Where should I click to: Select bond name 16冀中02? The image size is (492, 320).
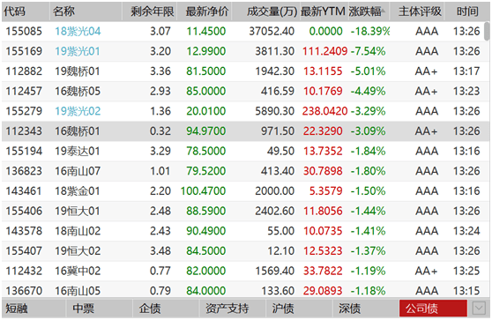pyautogui.click(x=78, y=271)
